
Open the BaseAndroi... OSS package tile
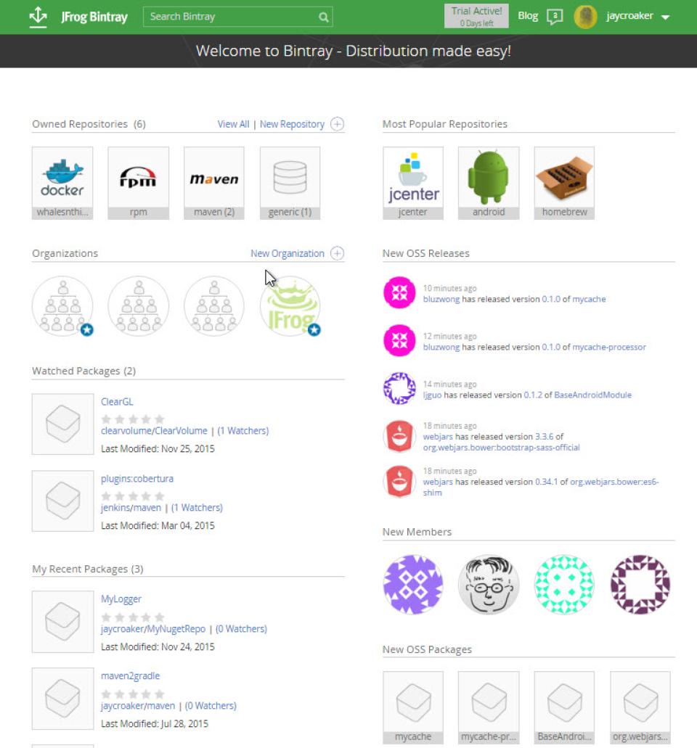point(564,707)
